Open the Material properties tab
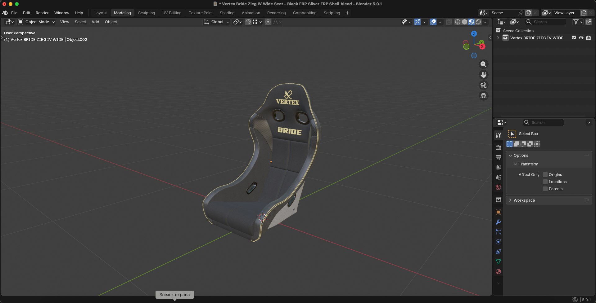This screenshot has height=303, width=596. tap(498, 272)
